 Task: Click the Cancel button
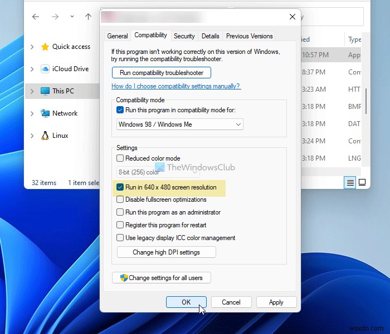pos(231,302)
